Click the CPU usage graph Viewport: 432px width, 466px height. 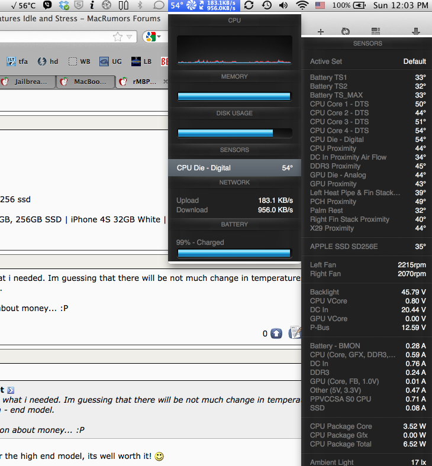234,50
